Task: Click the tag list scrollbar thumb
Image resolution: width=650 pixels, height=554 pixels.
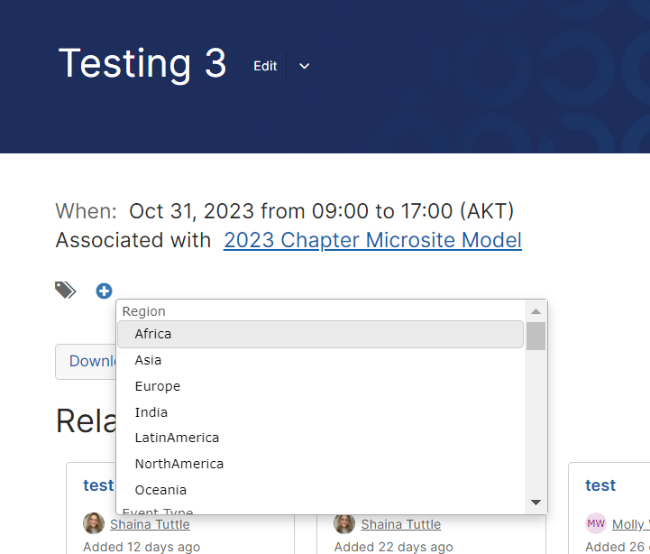Action: 536,336
